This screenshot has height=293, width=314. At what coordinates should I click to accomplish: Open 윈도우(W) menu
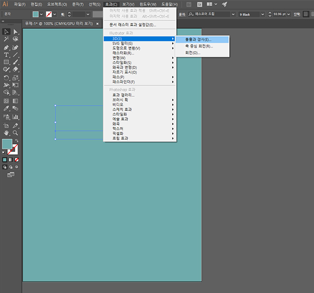(x=148, y=4)
